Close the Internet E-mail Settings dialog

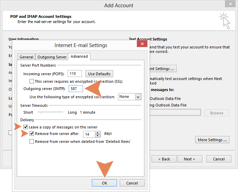pos(142,44)
